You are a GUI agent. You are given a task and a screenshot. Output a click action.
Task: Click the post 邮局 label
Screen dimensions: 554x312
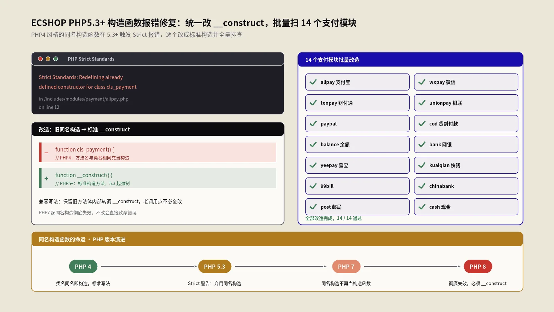point(331,207)
